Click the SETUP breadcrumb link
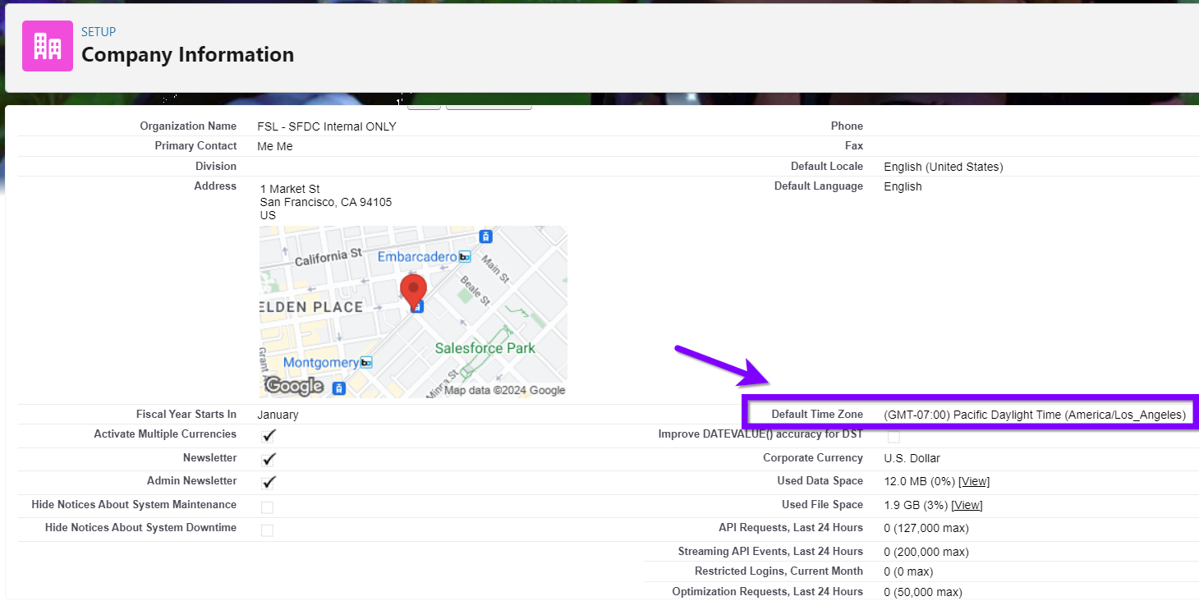The image size is (1199, 601). [99, 31]
